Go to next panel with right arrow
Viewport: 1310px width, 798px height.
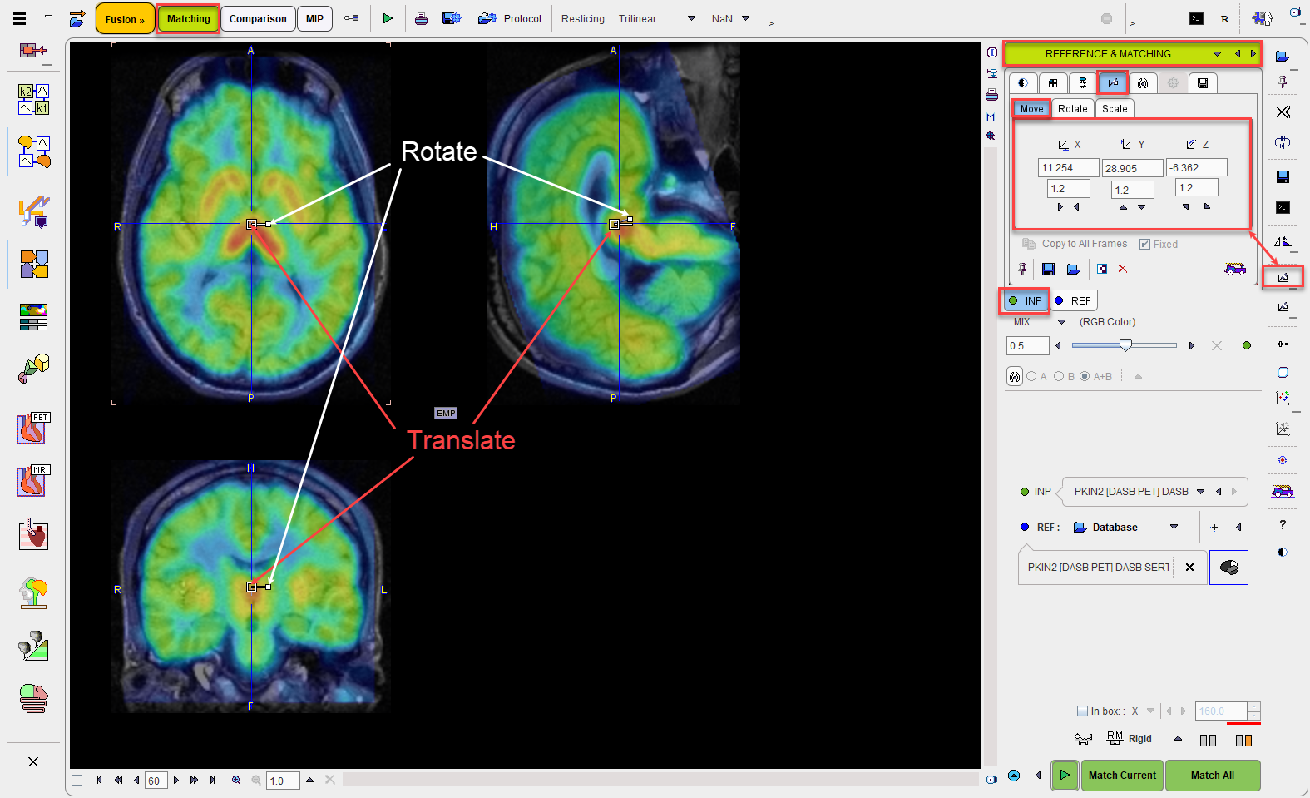click(x=1253, y=54)
